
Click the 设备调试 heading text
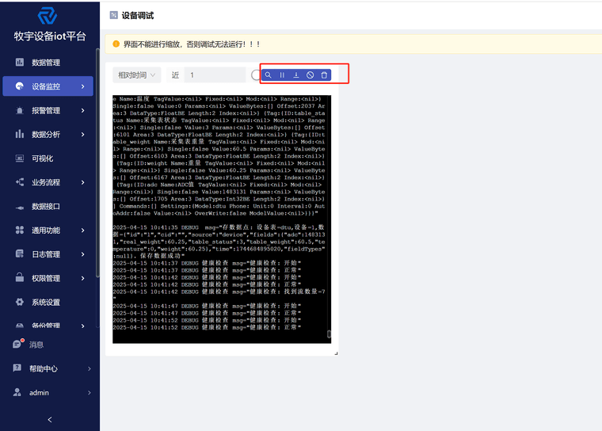click(x=138, y=15)
